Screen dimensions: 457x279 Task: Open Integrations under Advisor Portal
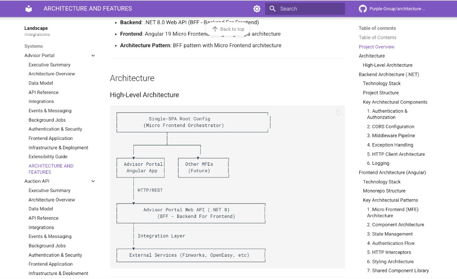(x=41, y=101)
